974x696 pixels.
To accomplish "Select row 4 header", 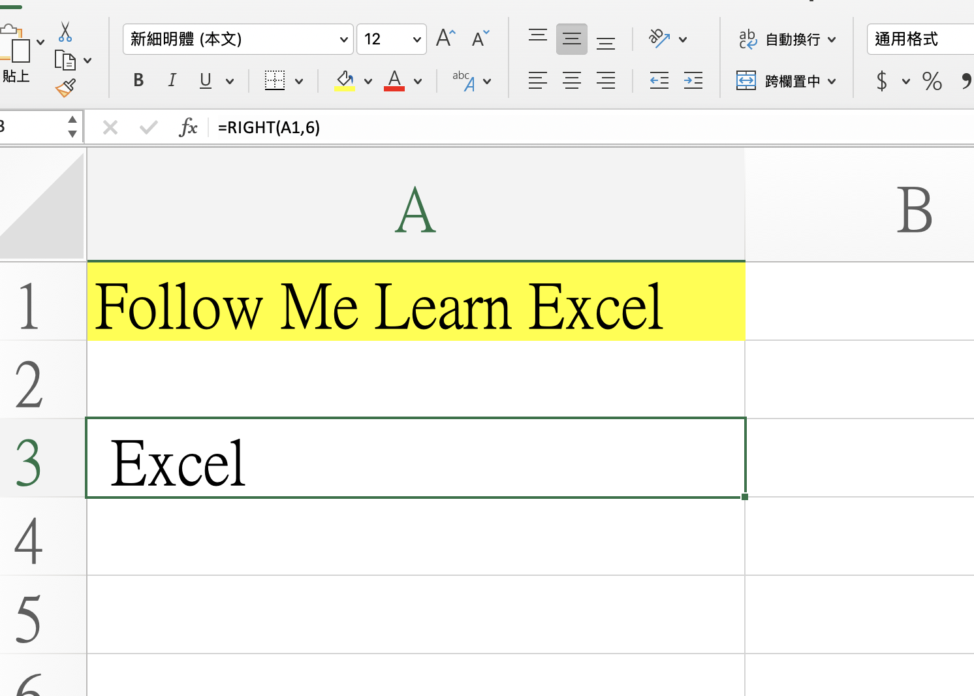I will coord(43,537).
